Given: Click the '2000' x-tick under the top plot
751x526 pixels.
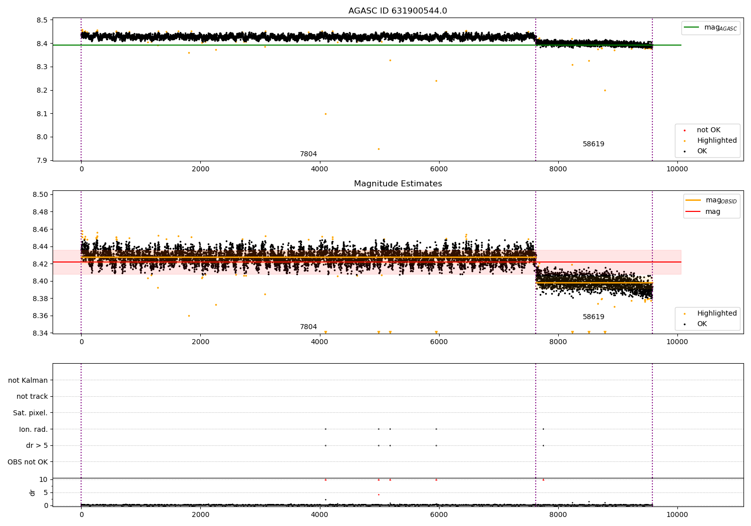Looking at the screenshot, I should pyautogui.click(x=200, y=169).
